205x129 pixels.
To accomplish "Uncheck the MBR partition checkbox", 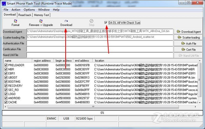I will [6, 69].
